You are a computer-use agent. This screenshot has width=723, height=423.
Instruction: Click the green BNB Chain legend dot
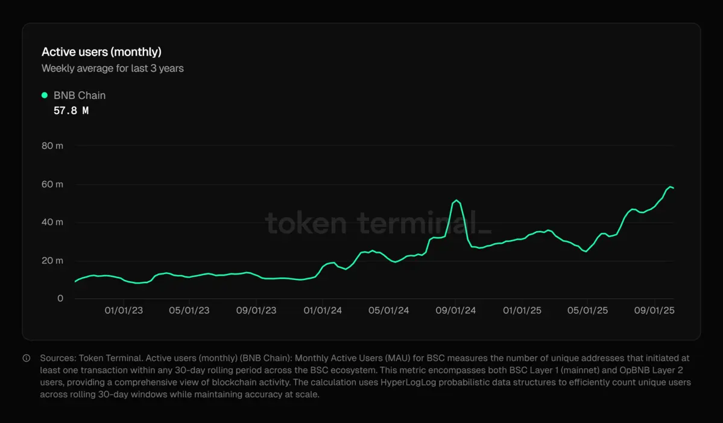tap(44, 95)
